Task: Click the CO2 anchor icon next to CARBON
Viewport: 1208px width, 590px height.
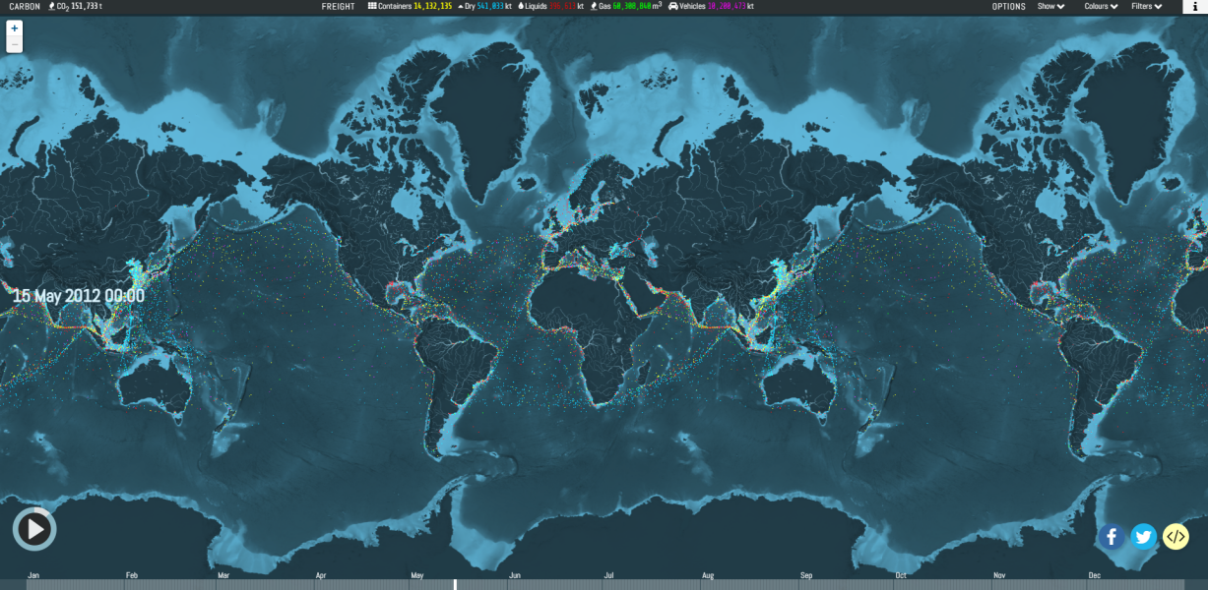Action: coord(51,6)
